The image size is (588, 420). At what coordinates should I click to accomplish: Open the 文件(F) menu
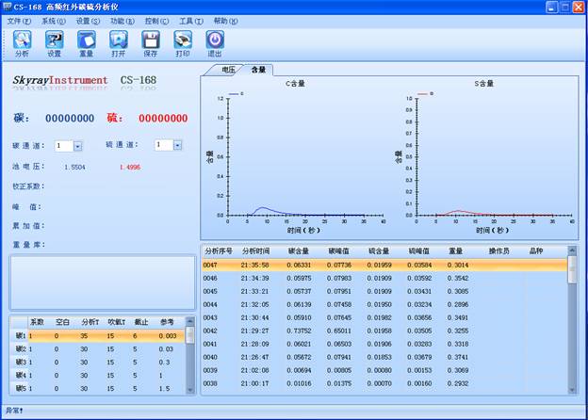click(x=19, y=21)
